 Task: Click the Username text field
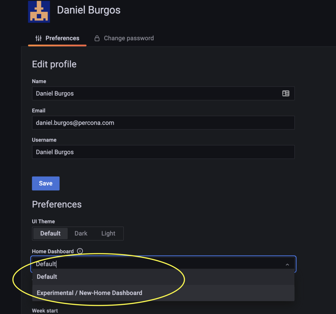(x=163, y=152)
